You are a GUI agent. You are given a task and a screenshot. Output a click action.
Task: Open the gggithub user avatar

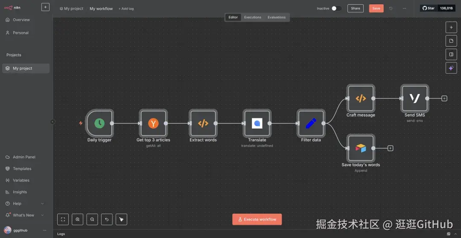click(x=8, y=230)
